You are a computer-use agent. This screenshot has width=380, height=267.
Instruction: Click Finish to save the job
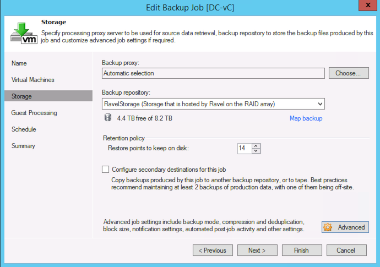[301, 250]
